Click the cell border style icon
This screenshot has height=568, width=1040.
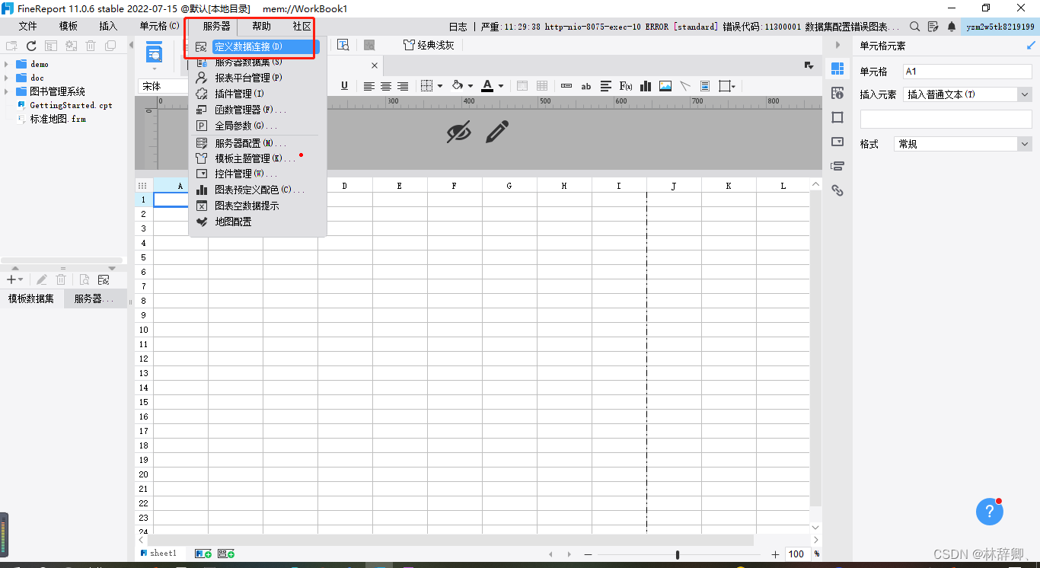pyautogui.click(x=427, y=86)
